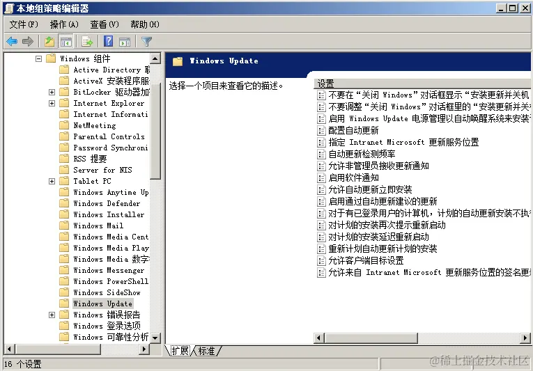Viewport: 533px width, 371px height.
Task: Select the 启用通过自动更新建议的更新 setting
Action: tap(383, 201)
